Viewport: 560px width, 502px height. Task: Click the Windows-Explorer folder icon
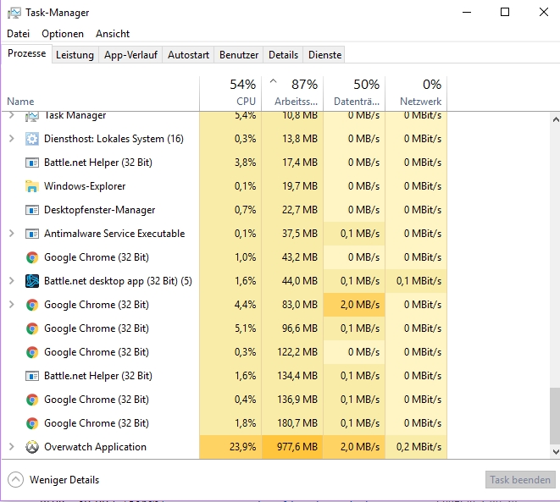[x=32, y=186]
